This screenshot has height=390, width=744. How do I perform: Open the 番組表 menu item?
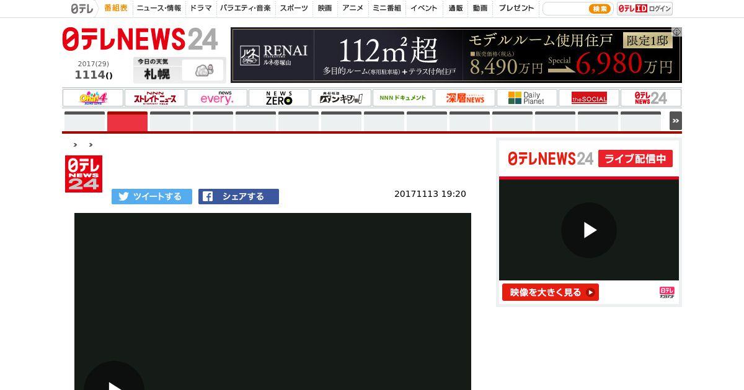click(x=116, y=8)
